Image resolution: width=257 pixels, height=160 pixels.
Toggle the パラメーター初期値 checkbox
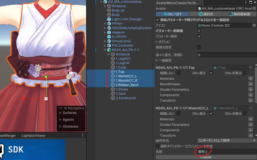[x=199, y=31]
